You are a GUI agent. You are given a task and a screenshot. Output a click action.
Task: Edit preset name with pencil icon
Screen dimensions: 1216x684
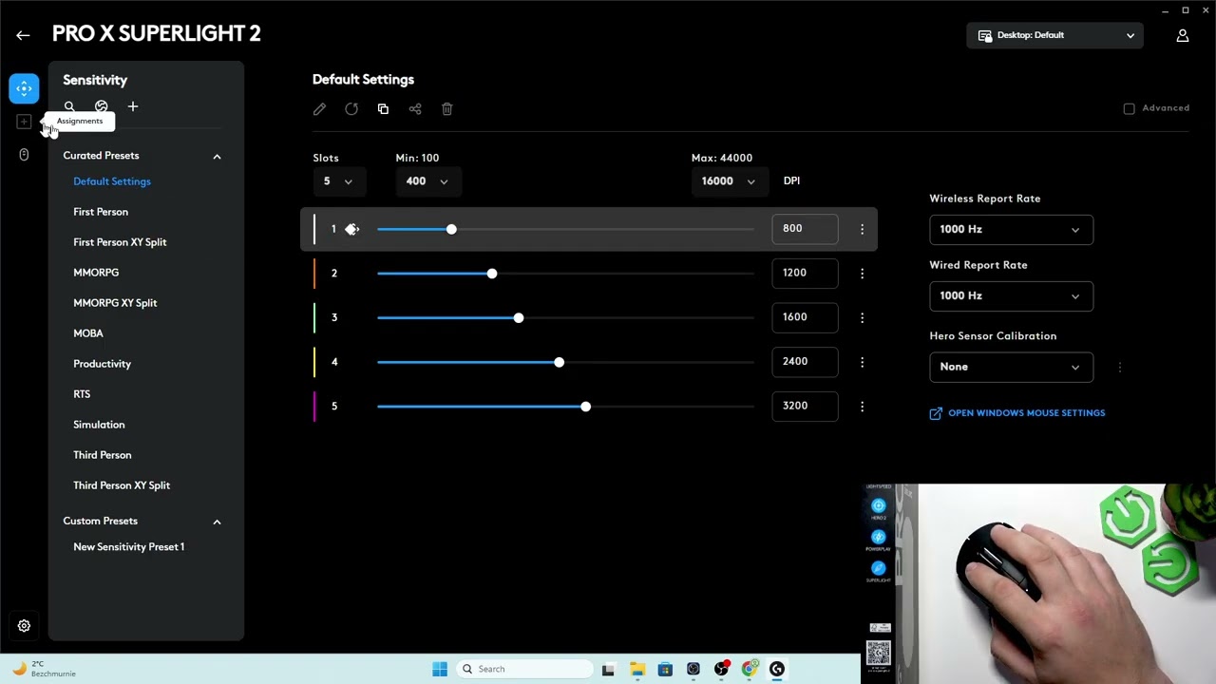pos(319,109)
